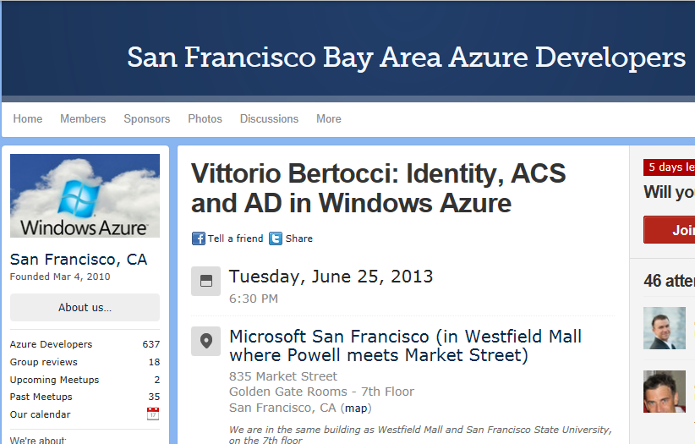
Task: Click the Tuesday, June 25, 2013 date text
Action: coord(331,277)
